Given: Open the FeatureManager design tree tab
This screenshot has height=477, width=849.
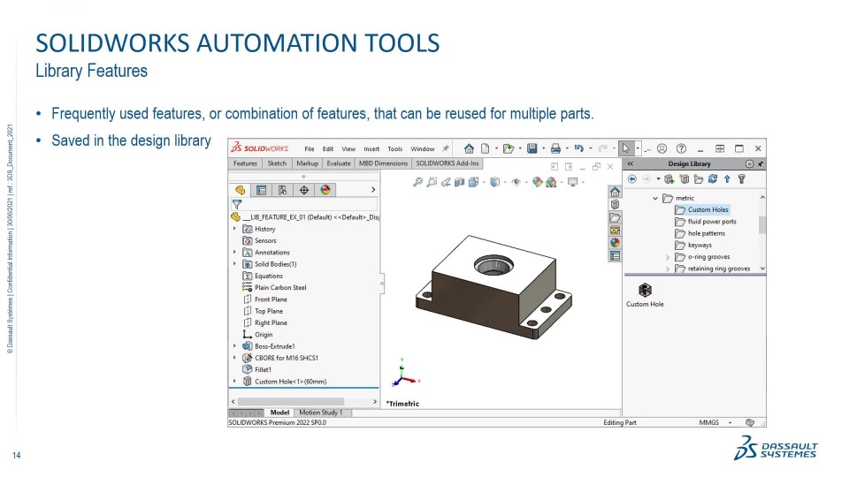Looking at the screenshot, I should point(240,190).
